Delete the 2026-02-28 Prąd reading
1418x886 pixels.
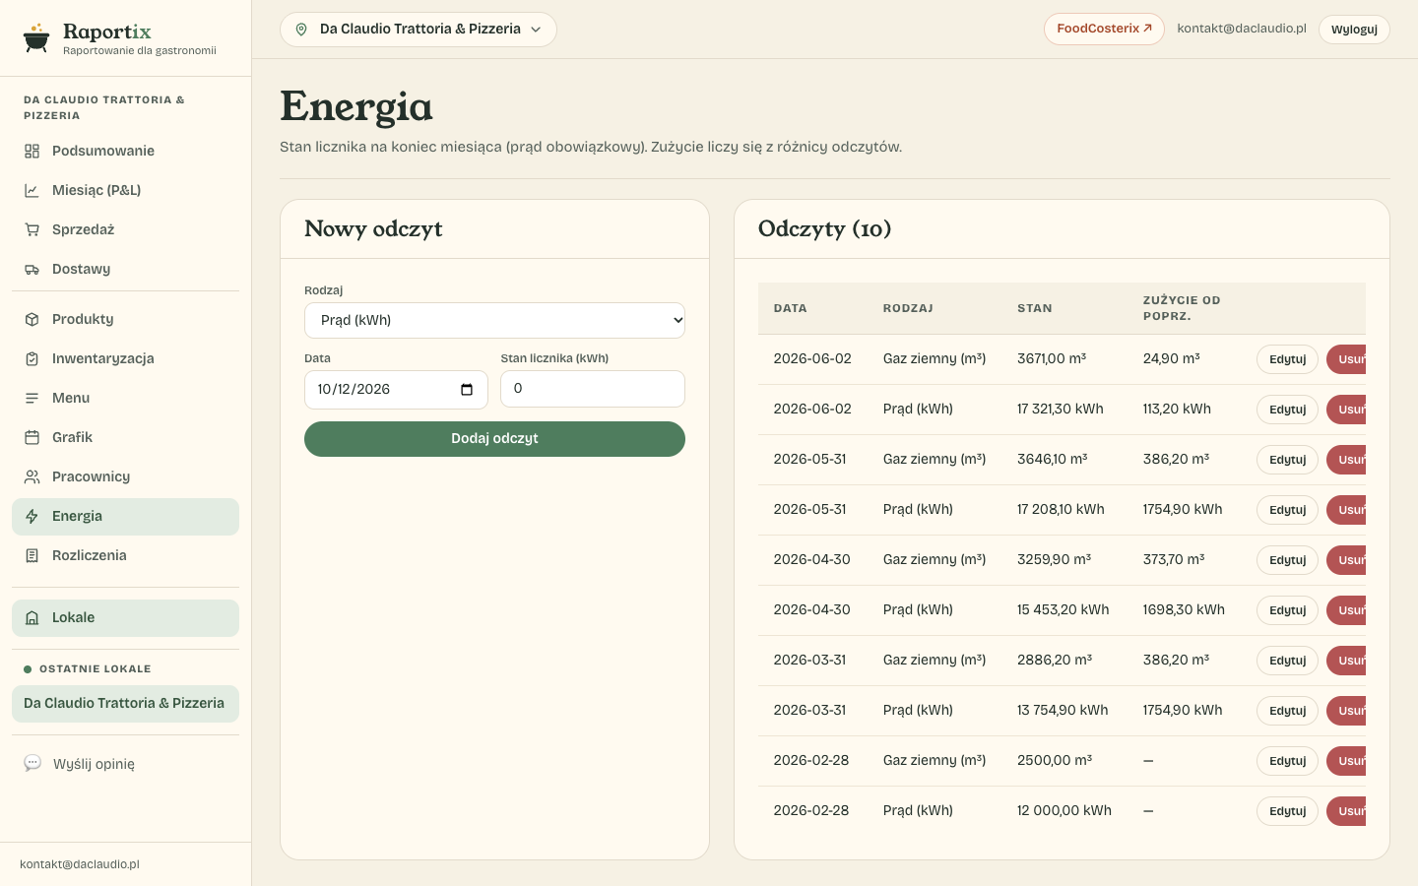point(1347,811)
